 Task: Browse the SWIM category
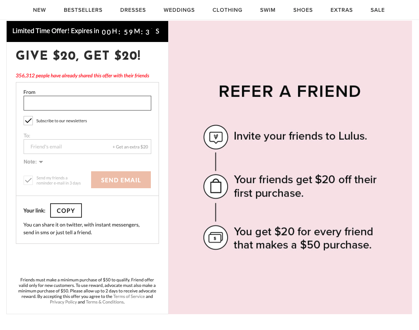pyautogui.click(x=267, y=10)
